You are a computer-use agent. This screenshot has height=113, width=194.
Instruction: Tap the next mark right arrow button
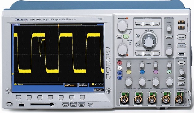pyautogui.click(x=156, y=54)
